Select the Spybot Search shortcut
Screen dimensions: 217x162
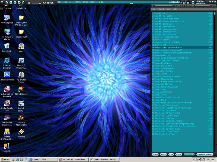(x=21, y=106)
